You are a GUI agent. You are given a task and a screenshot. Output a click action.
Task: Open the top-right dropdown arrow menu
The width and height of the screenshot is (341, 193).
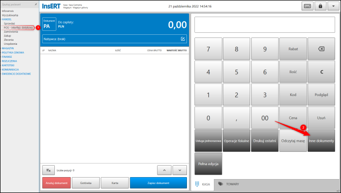point(334,6)
